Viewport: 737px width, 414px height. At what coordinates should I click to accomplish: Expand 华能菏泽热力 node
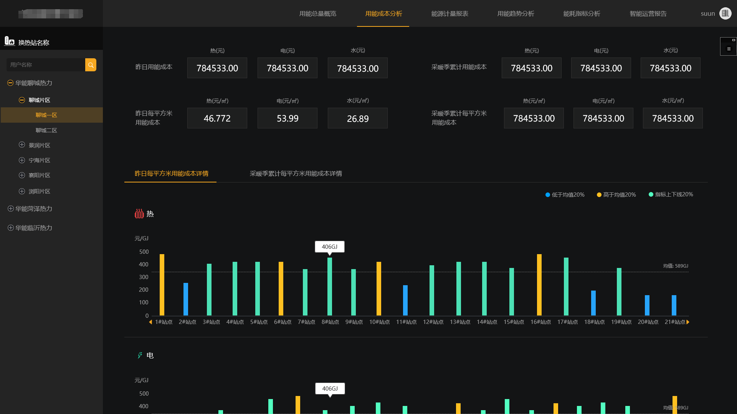pyautogui.click(x=10, y=209)
